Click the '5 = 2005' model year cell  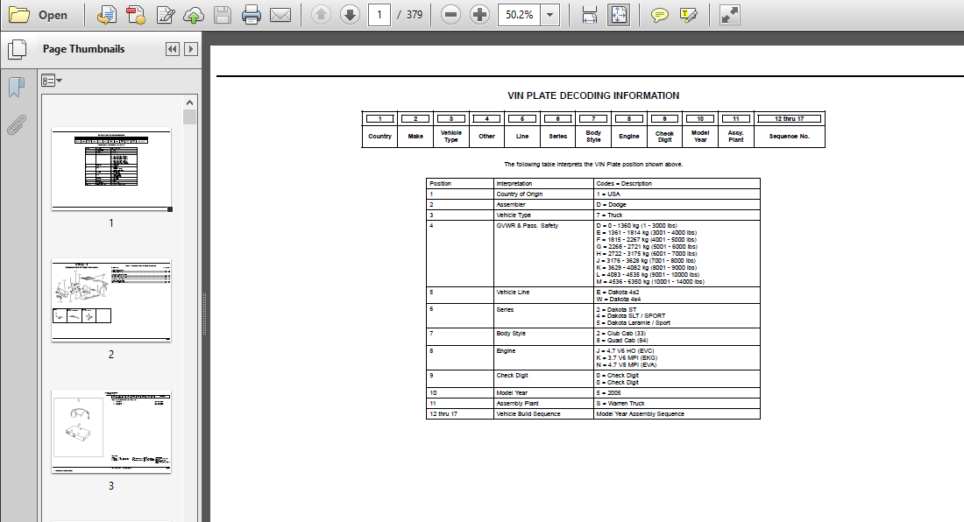click(677, 393)
